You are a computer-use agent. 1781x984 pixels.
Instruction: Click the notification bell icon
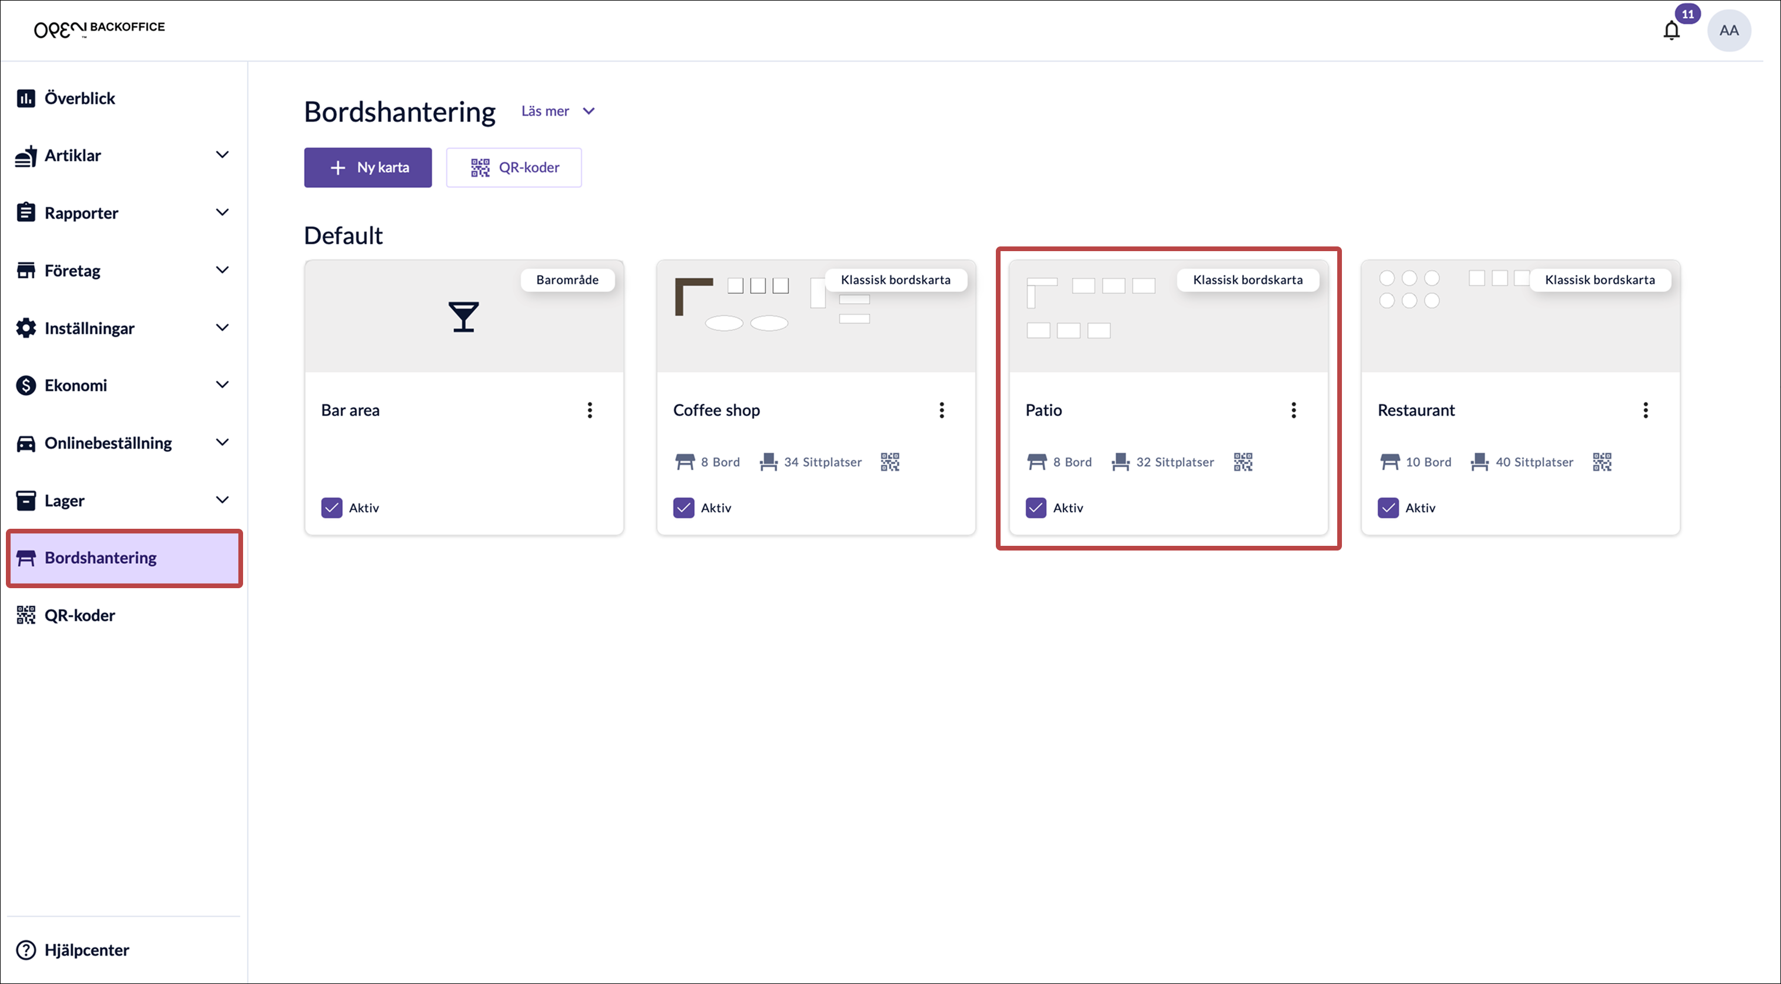click(x=1671, y=31)
